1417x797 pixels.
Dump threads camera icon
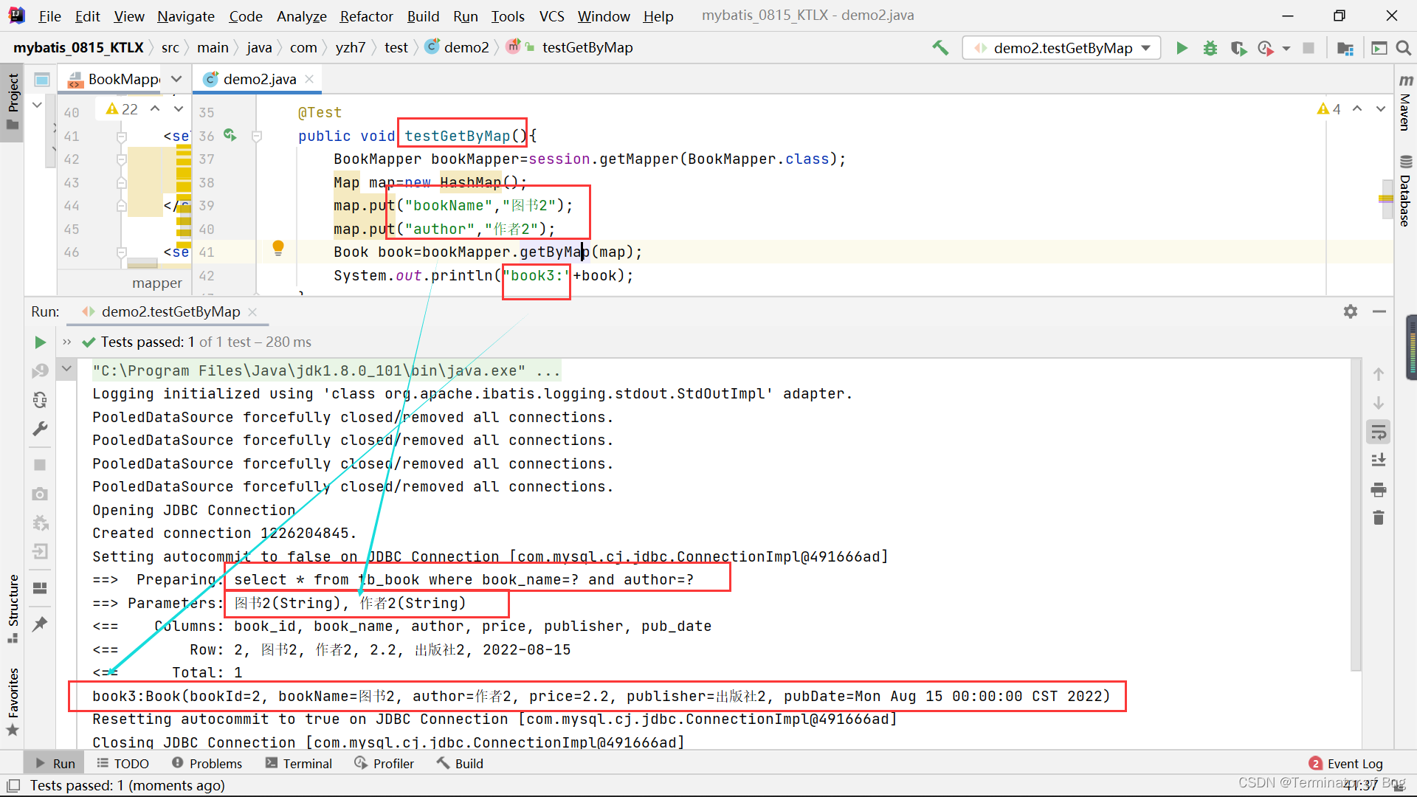(x=40, y=494)
